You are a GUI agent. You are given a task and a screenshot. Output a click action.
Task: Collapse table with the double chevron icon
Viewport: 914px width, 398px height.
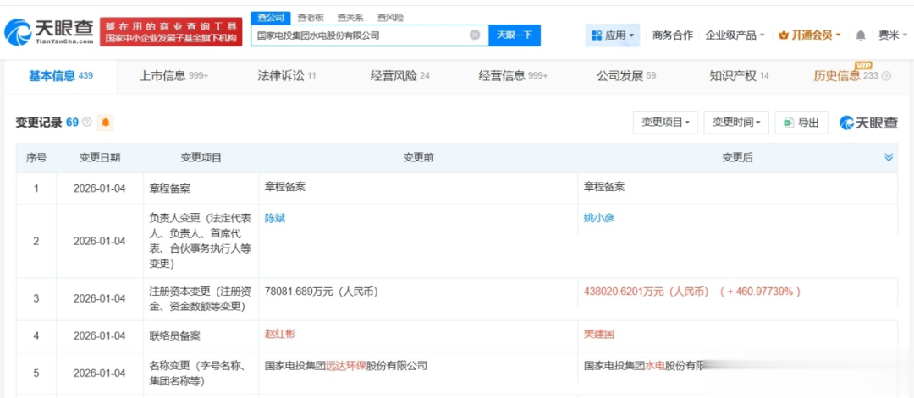pyautogui.click(x=889, y=157)
